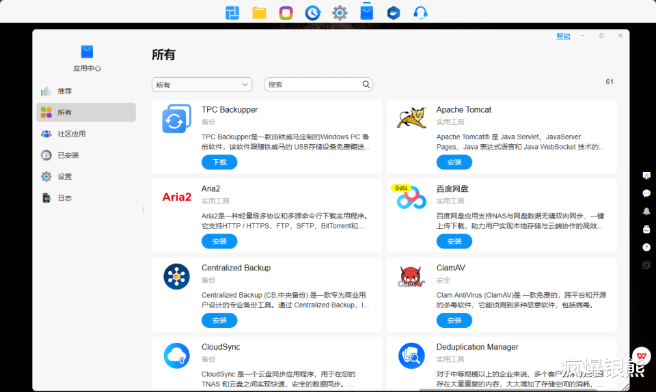Image resolution: width=656 pixels, height=392 pixels.
Task: Open the yellow file manager folder icon
Action: [x=259, y=13]
